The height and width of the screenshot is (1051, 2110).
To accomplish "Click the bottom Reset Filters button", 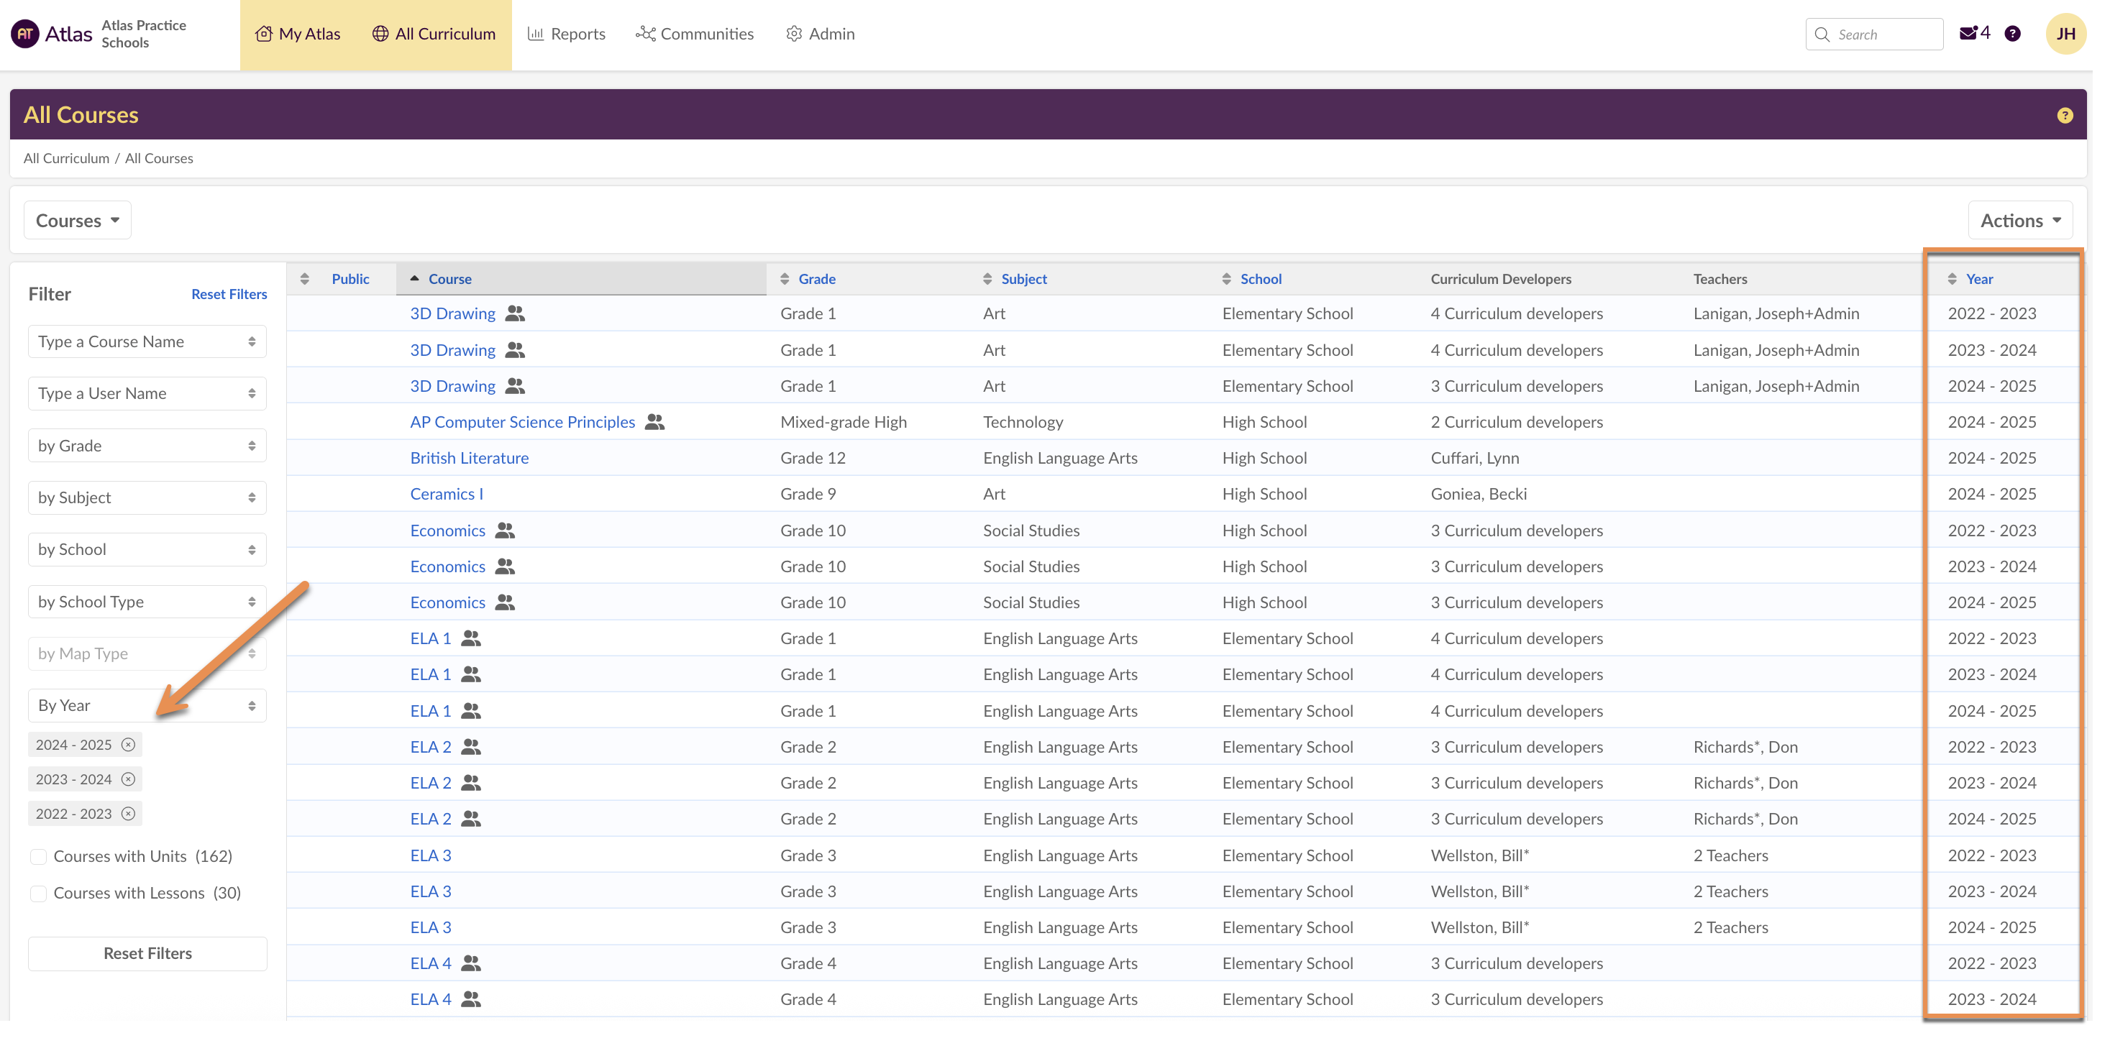I will pyautogui.click(x=147, y=954).
